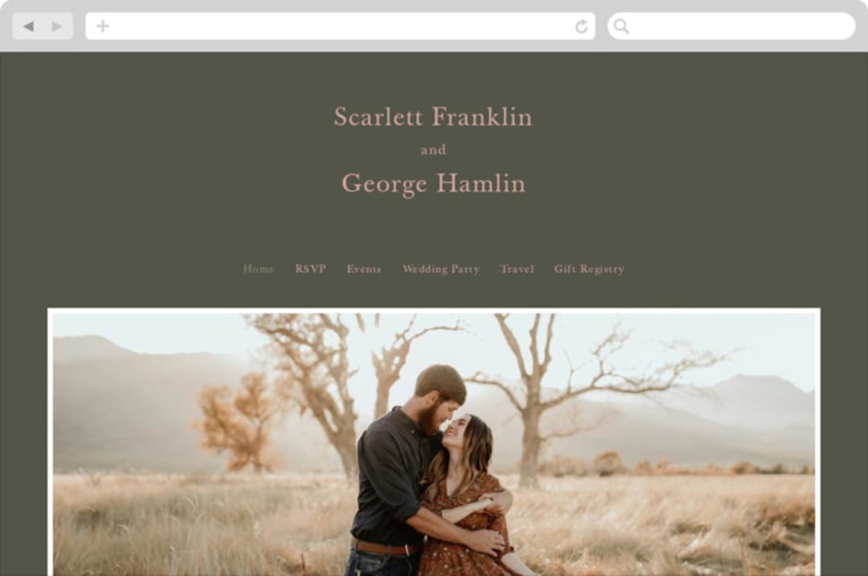Click the Scarlett Franklin title
The width and height of the screenshot is (868, 576).
point(433,116)
